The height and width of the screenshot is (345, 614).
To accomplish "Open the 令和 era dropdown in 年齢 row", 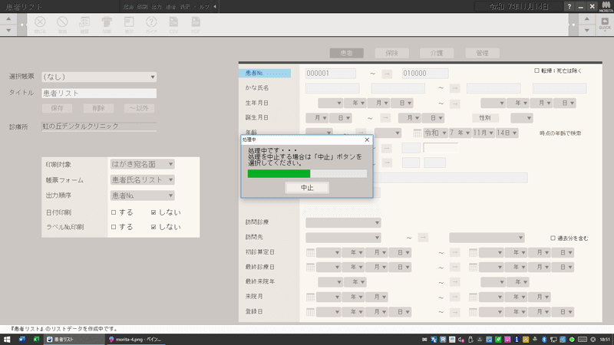I will click(x=435, y=133).
